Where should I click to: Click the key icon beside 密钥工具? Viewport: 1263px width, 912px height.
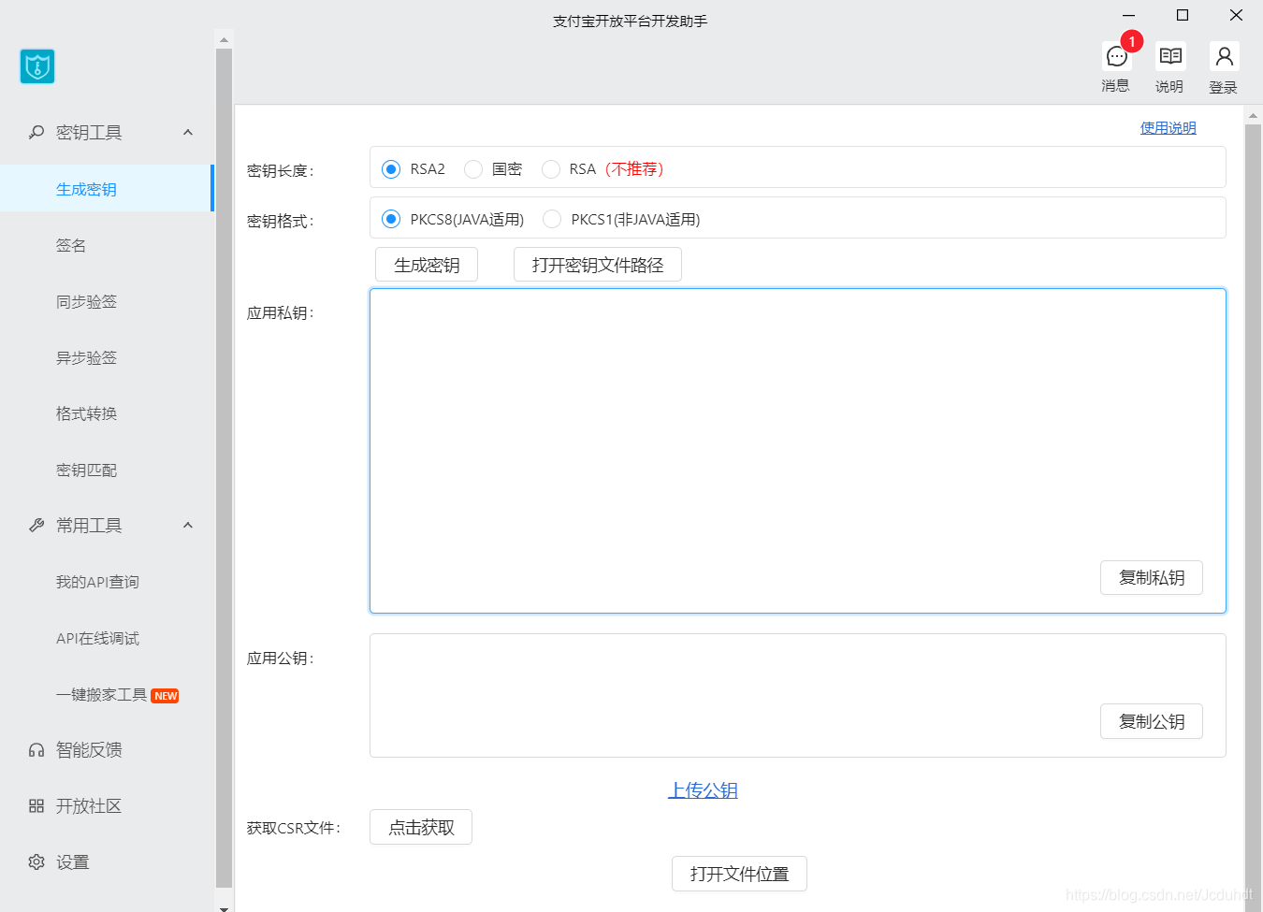point(36,132)
